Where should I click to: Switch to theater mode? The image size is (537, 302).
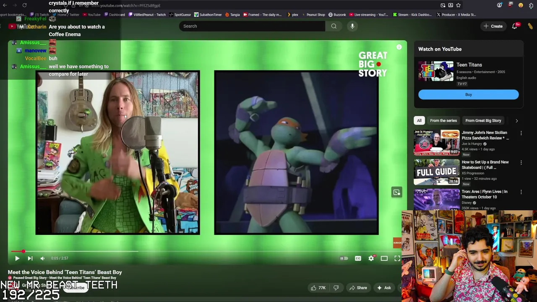[x=384, y=258]
